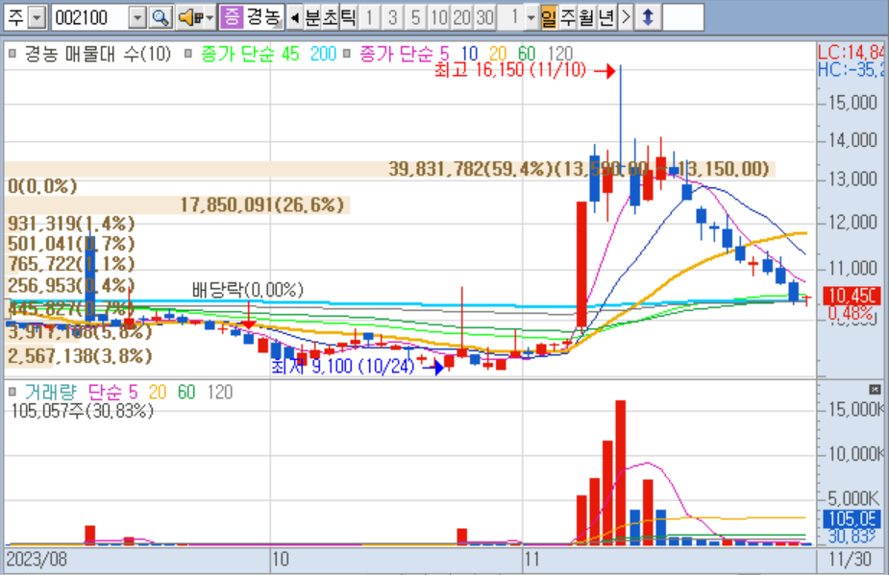Switch to 틱 tick chart
This screenshot has width=889, height=575.
tap(348, 17)
